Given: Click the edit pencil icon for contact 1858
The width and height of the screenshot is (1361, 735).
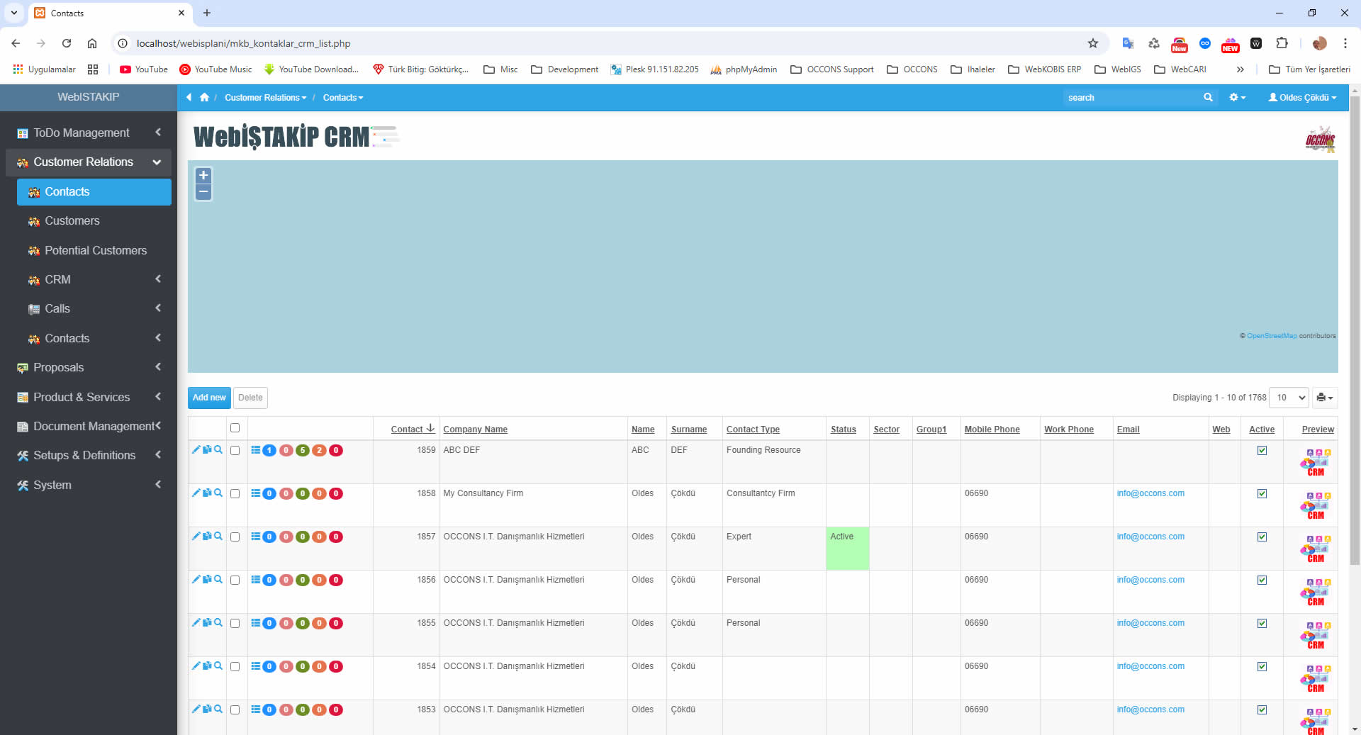Looking at the screenshot, I should pyautogui.click(x=196, y=493).
